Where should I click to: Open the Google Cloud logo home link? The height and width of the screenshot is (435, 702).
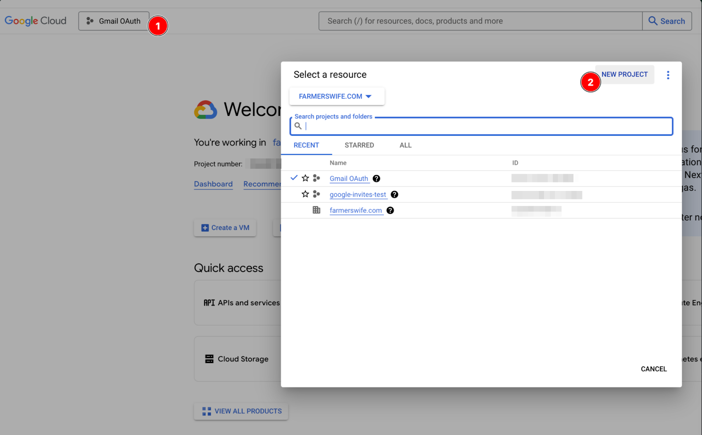[35, 21]
